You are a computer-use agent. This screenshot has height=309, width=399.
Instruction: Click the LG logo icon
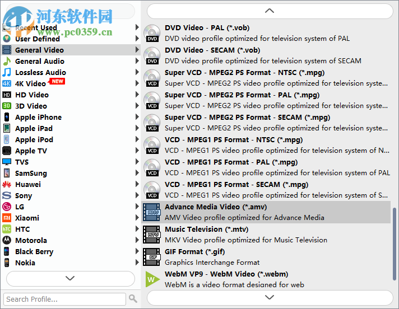pos(7,207)
